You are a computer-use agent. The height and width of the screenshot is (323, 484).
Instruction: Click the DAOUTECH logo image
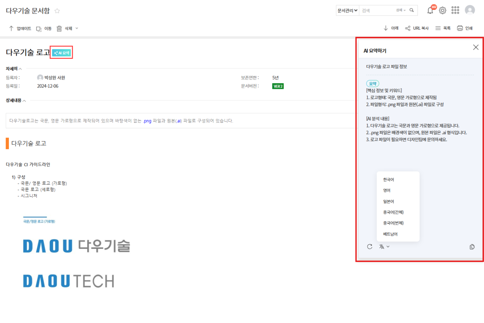[x=69, y=281]
